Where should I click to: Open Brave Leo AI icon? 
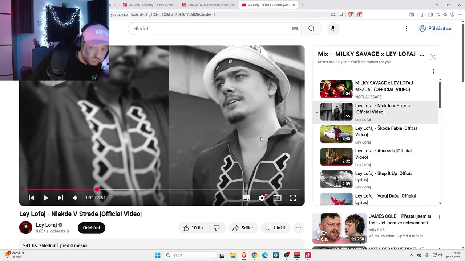point(445,14)
